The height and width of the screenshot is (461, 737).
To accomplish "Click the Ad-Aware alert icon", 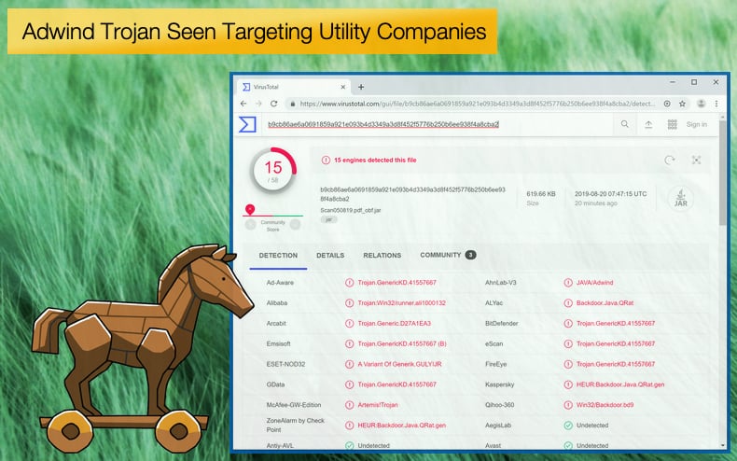I will (349, 283).
